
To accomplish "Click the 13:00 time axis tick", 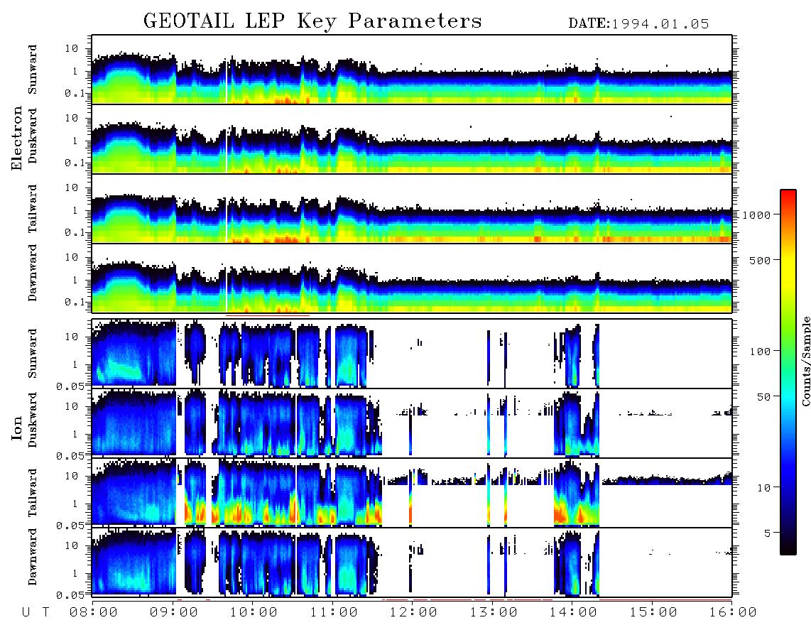I will tap(494, 613).
